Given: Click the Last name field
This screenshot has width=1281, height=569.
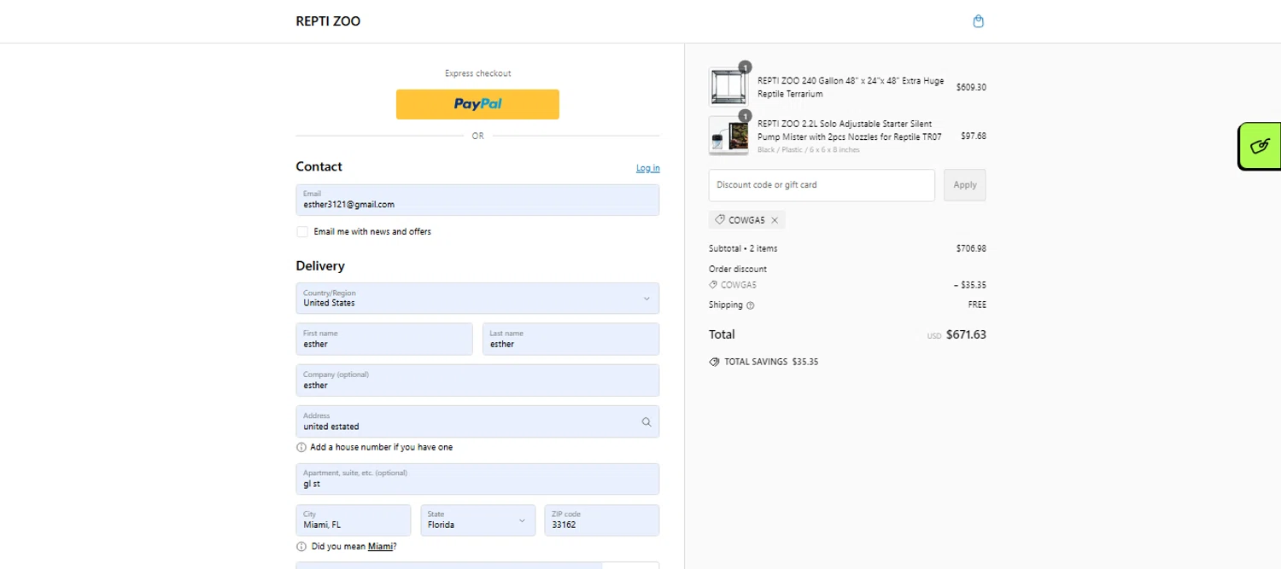Looking at the screenshot, I should tap(571, 339).
